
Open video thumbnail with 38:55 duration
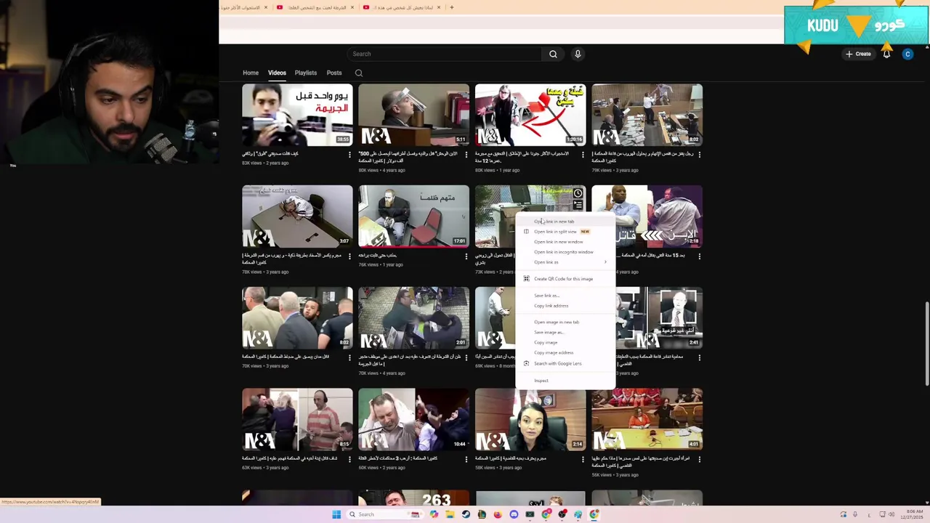click(297, 115)
